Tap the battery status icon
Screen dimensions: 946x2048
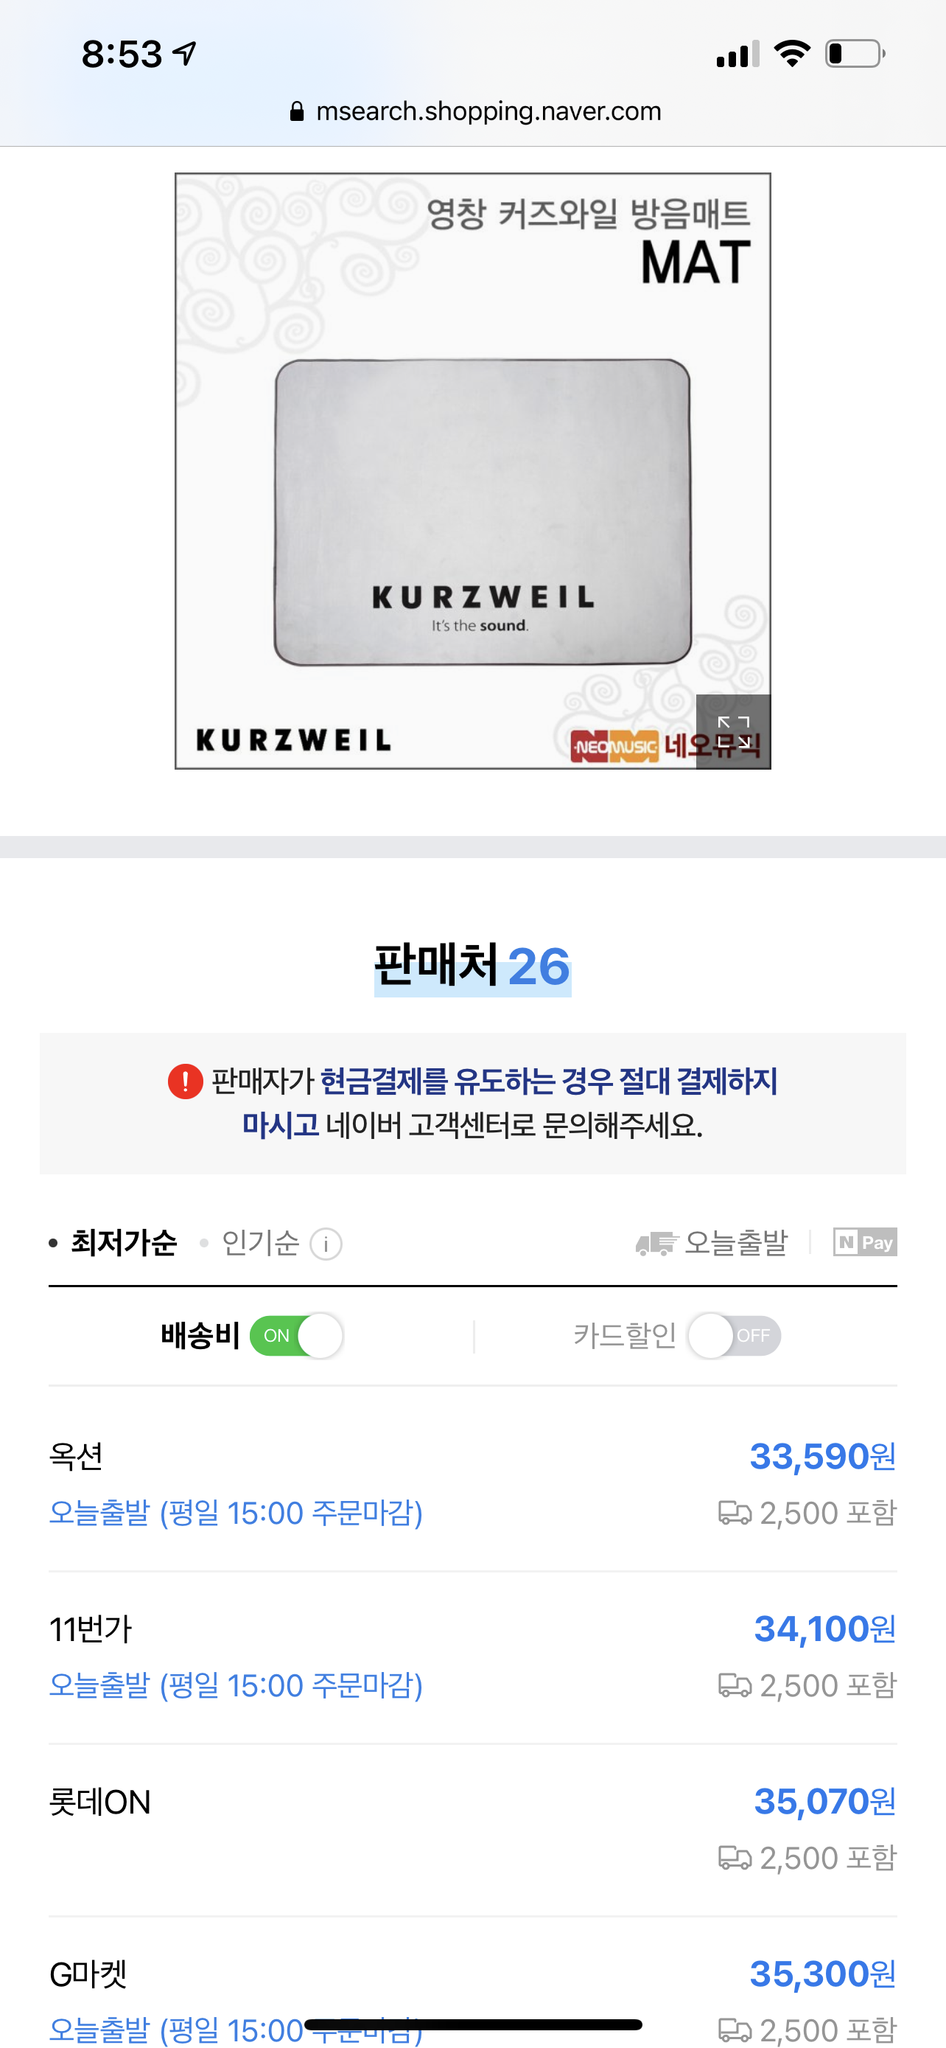855,54
